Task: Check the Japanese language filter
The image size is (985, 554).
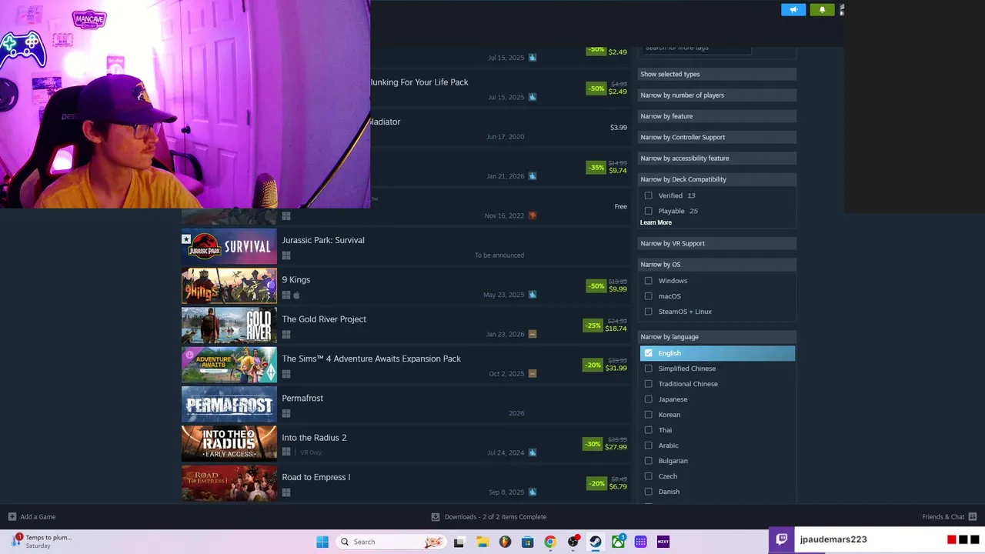Action: pyautogui.click(x=648, y=399)
